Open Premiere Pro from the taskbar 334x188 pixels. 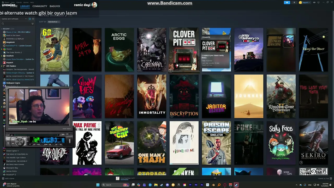point(190,185)
